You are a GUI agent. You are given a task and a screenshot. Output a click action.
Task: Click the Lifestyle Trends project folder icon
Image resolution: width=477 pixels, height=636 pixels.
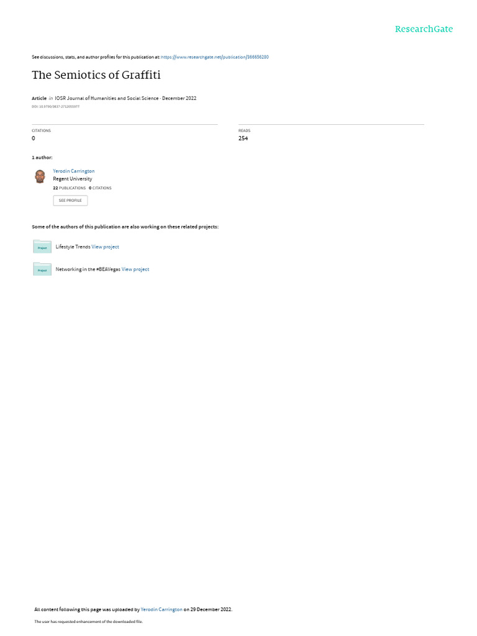click(42, 247)
